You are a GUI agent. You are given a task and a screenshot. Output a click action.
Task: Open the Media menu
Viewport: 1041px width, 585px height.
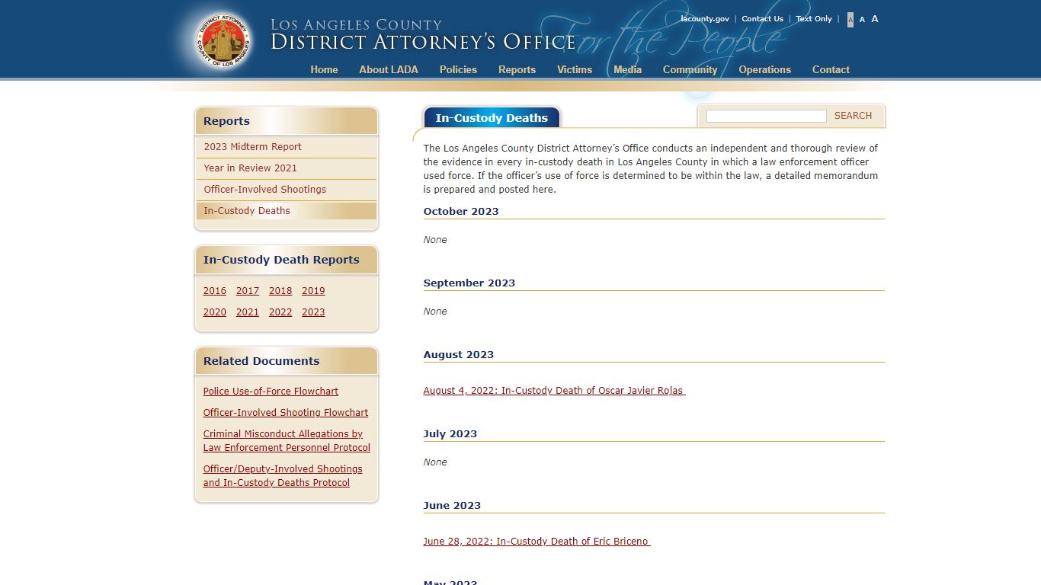pyautogui.click(x=627, y=69)
